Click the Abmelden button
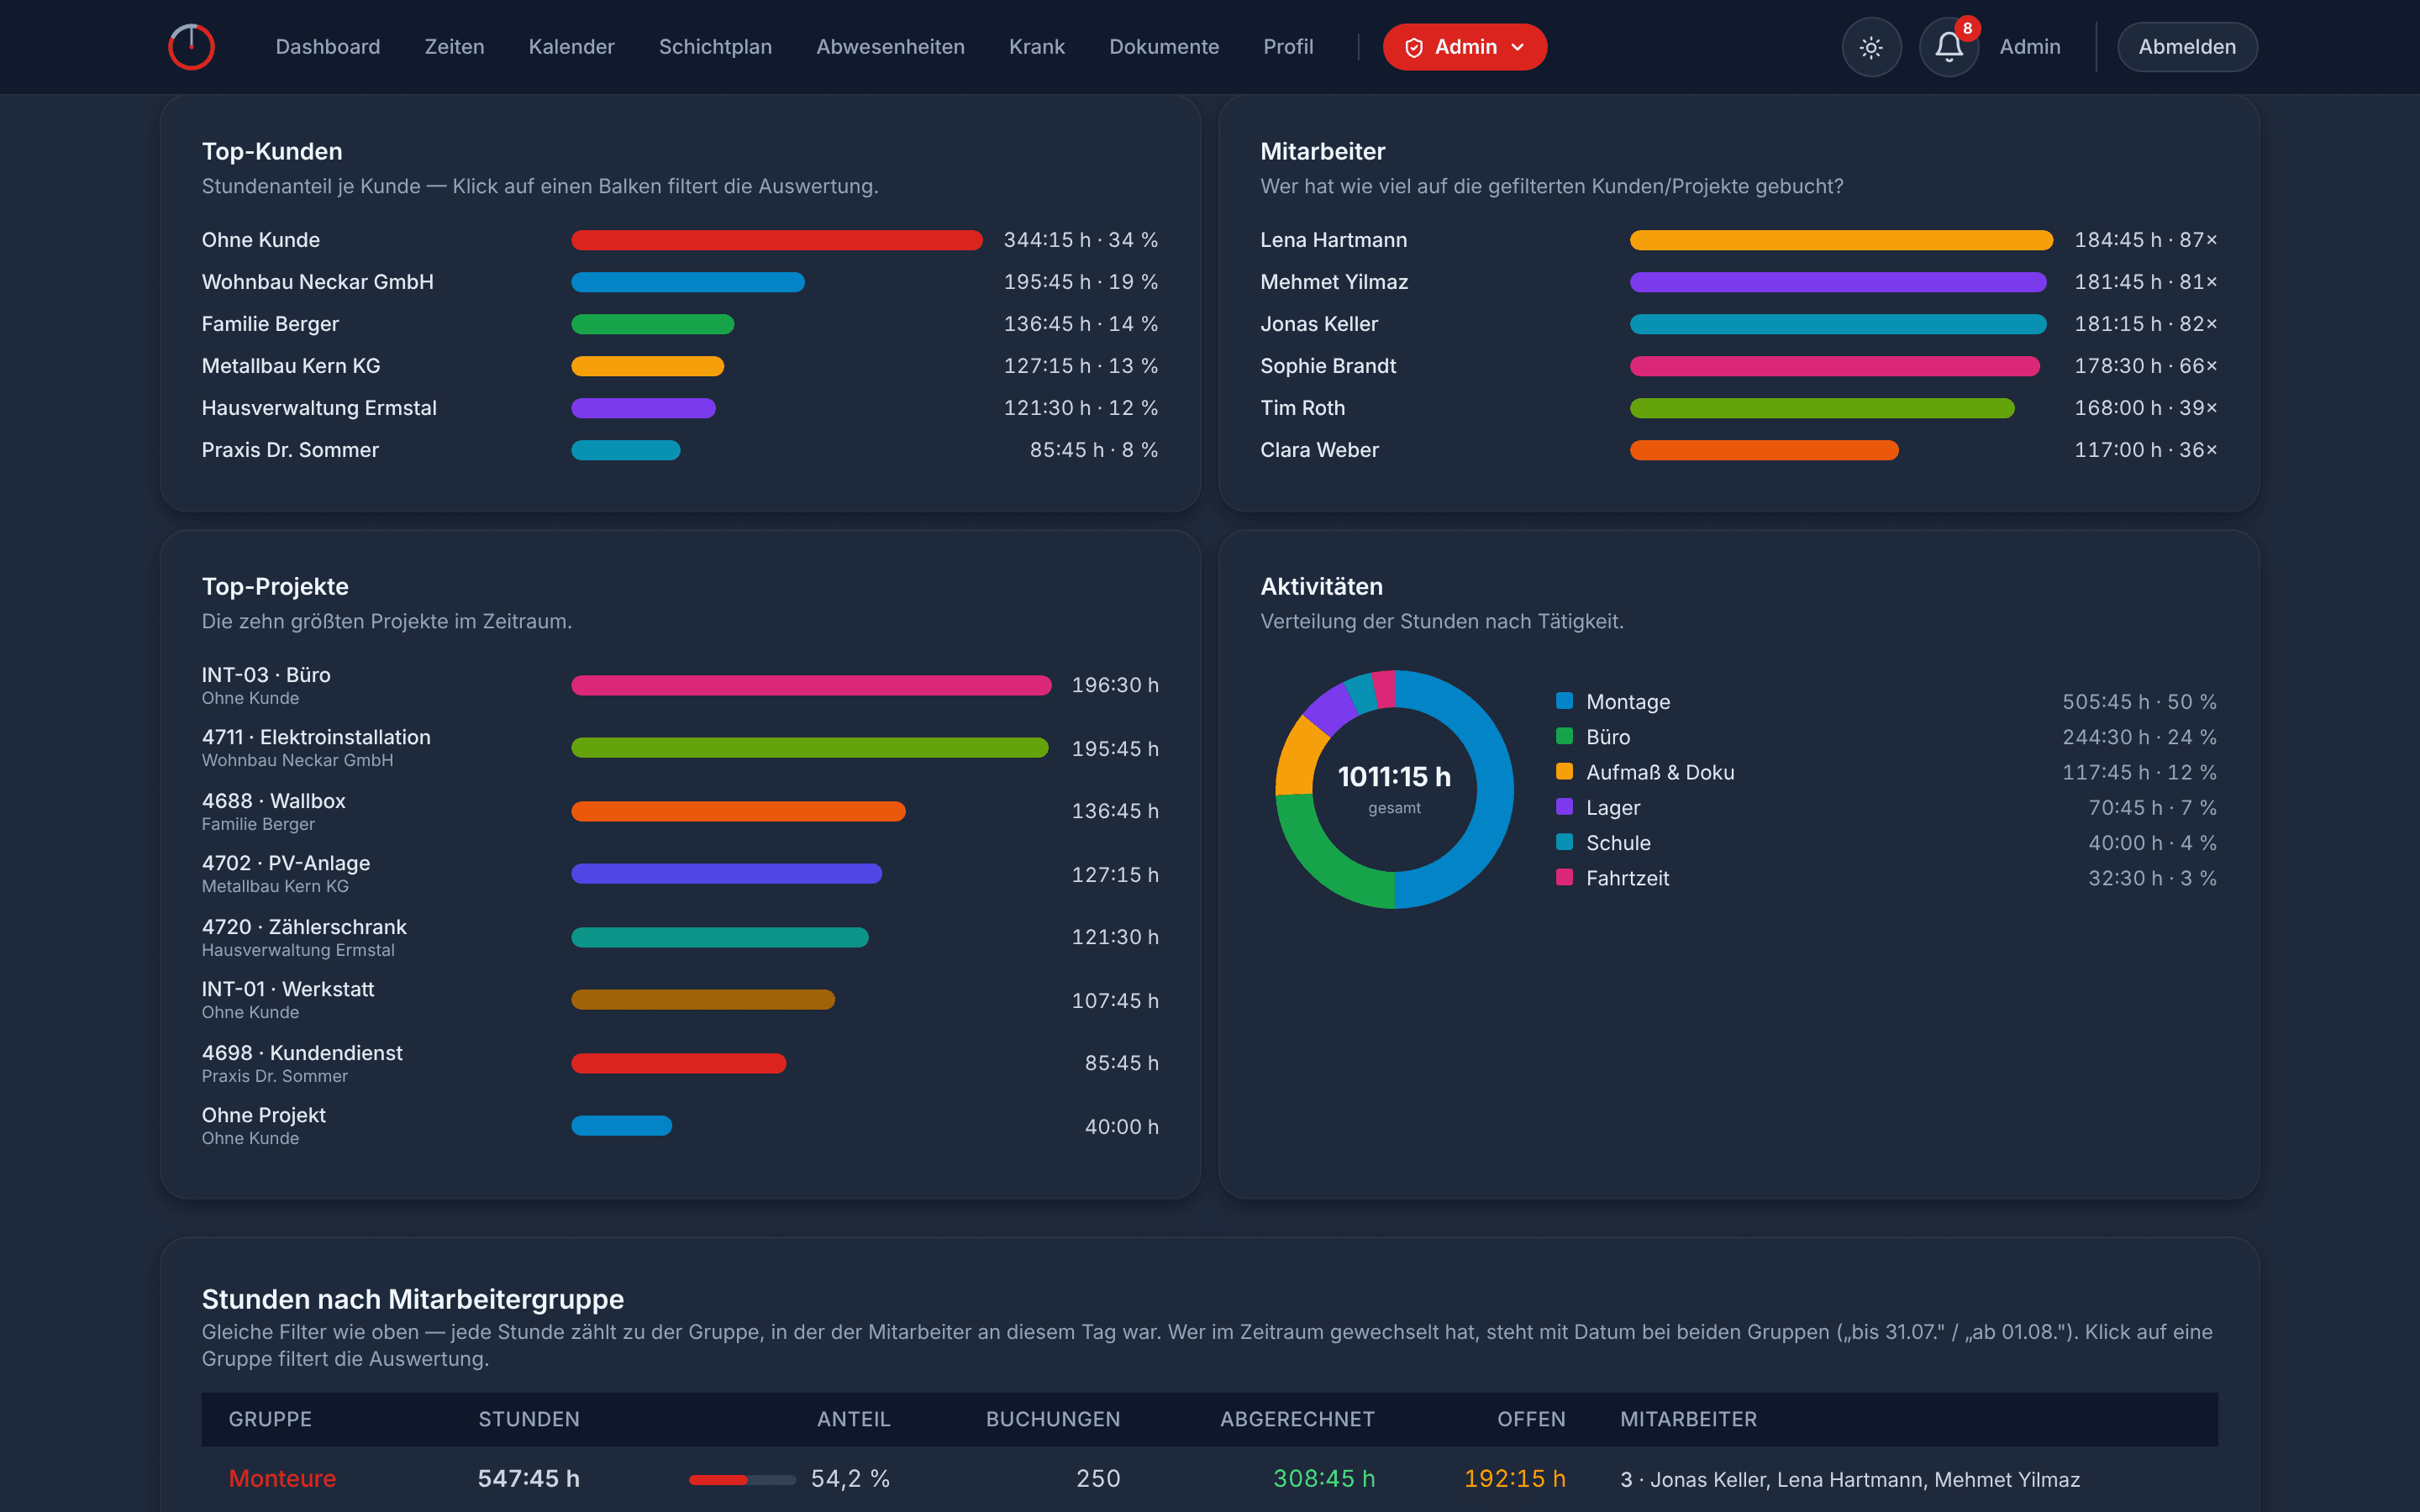Screen dimensions: 2420x1512 coord(2187,47)
